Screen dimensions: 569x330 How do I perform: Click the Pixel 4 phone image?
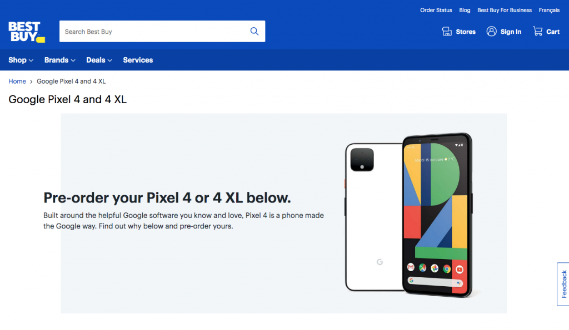(408, 215)
